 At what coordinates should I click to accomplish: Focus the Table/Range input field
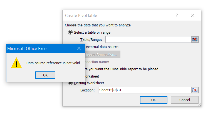click(x=148, y=39)
